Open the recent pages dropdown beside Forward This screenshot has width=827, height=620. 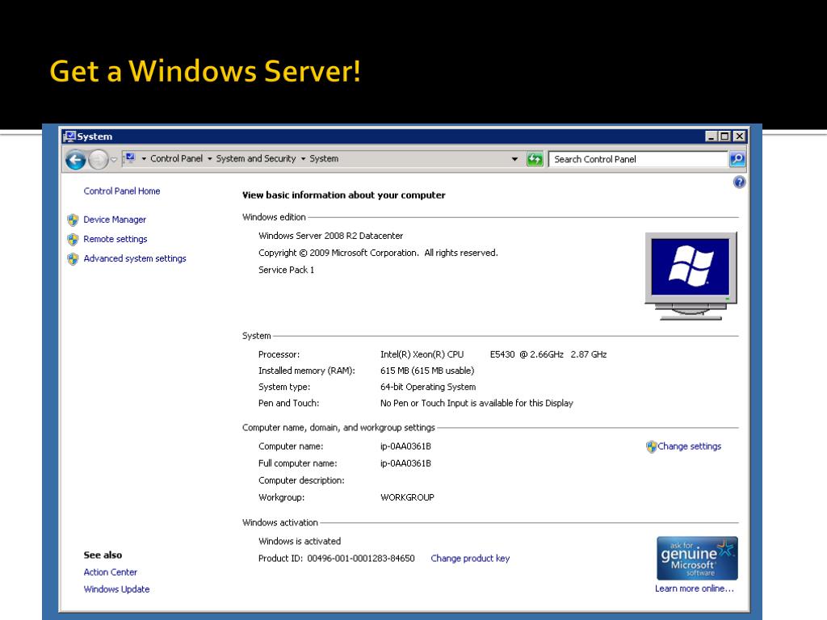[114, 159]
